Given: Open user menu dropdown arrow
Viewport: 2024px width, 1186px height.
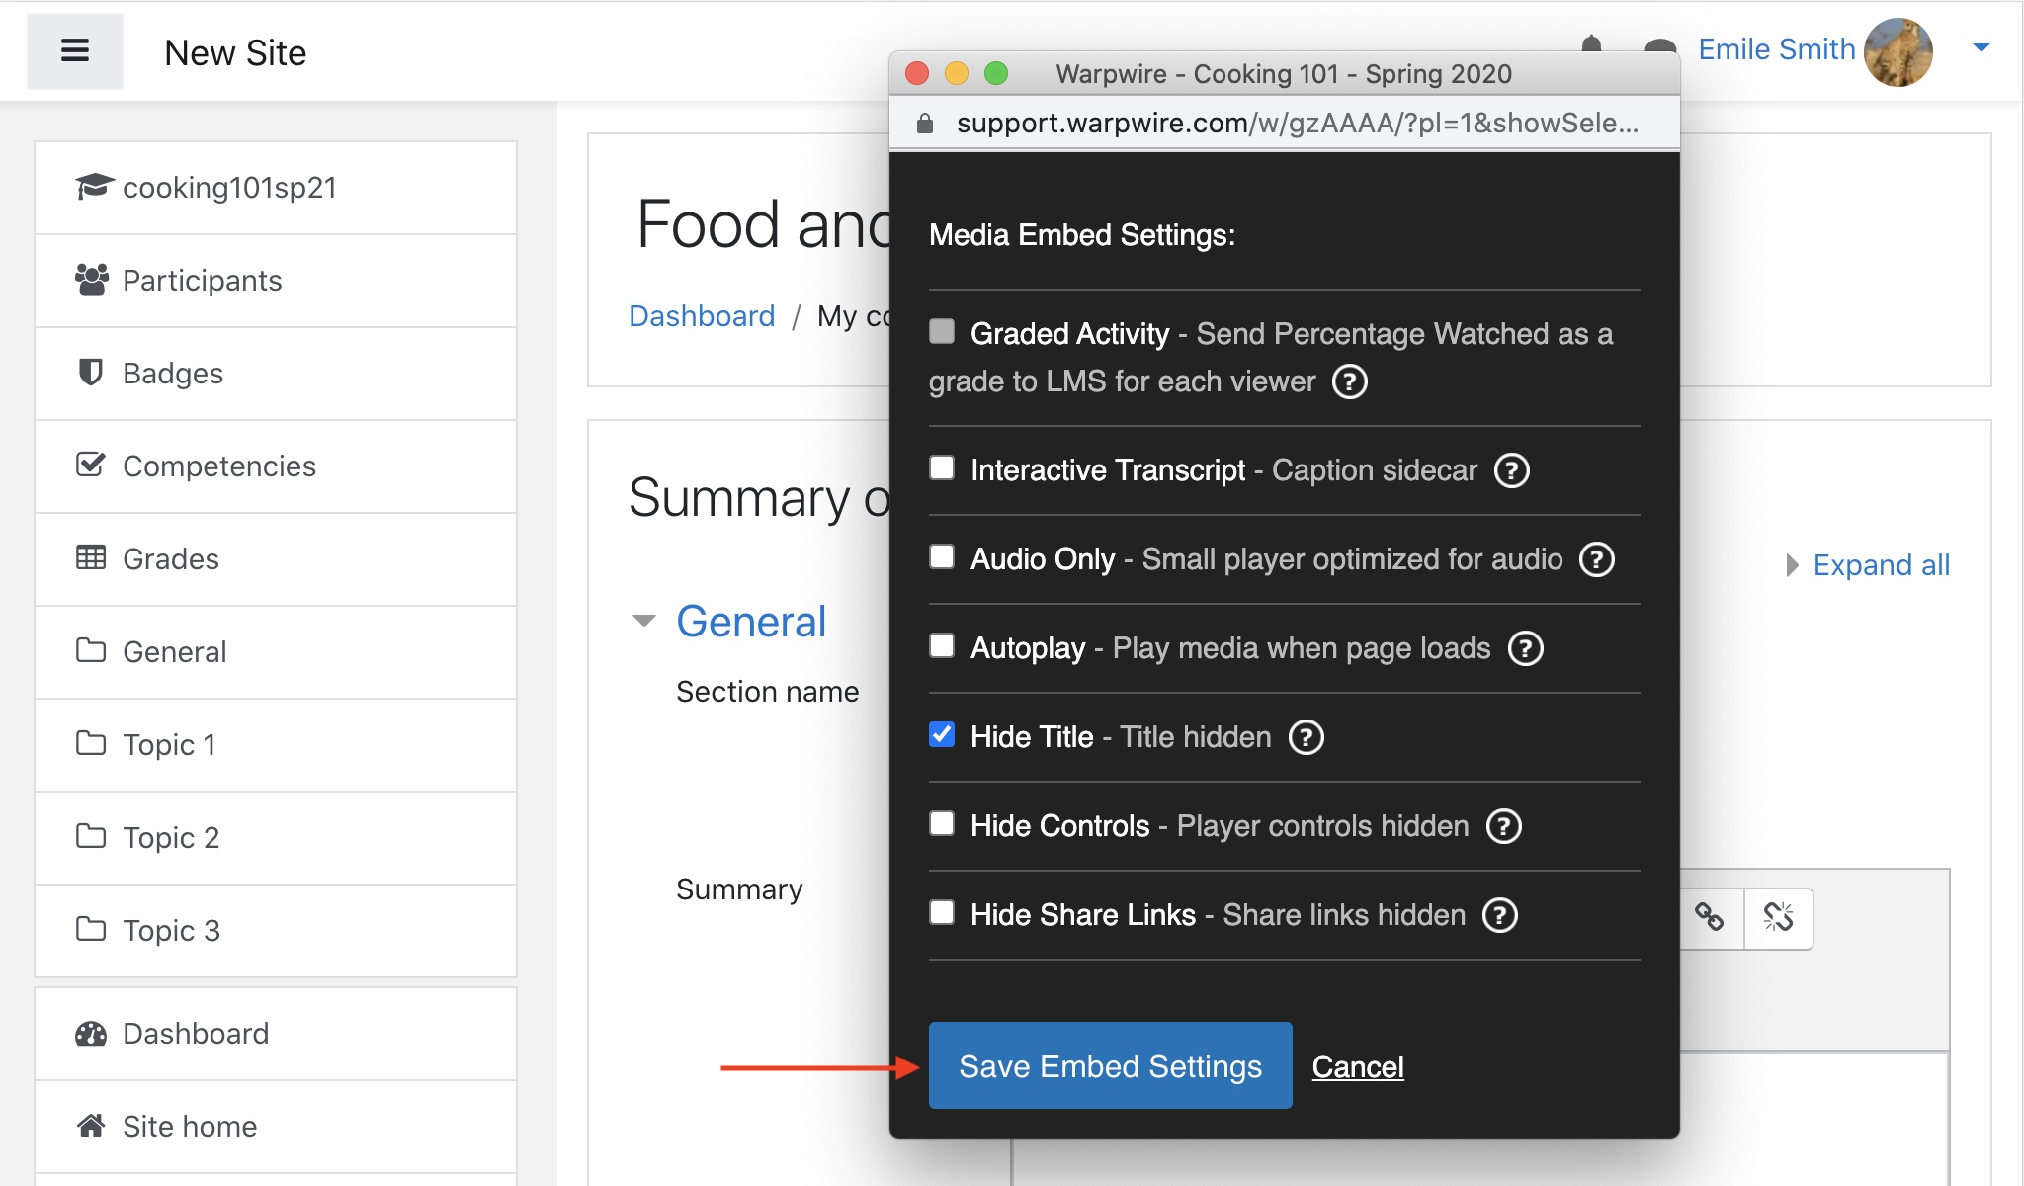Looking at the screenshot, I should point(1981,47).
